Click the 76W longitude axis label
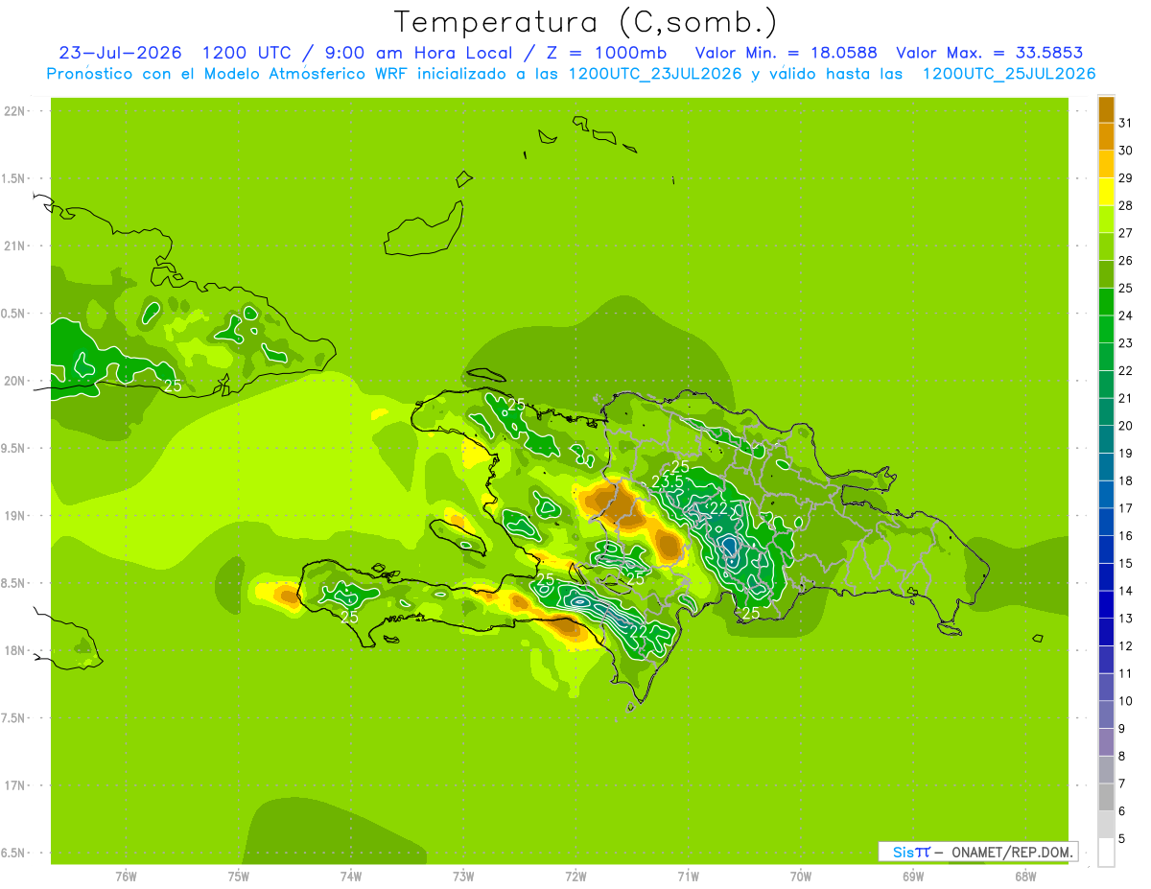 [x=126, y=876]
